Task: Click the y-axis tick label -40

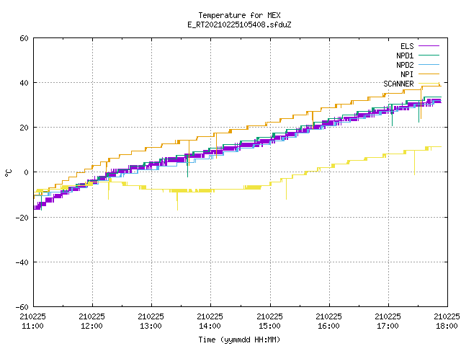Action: [22, 262]
